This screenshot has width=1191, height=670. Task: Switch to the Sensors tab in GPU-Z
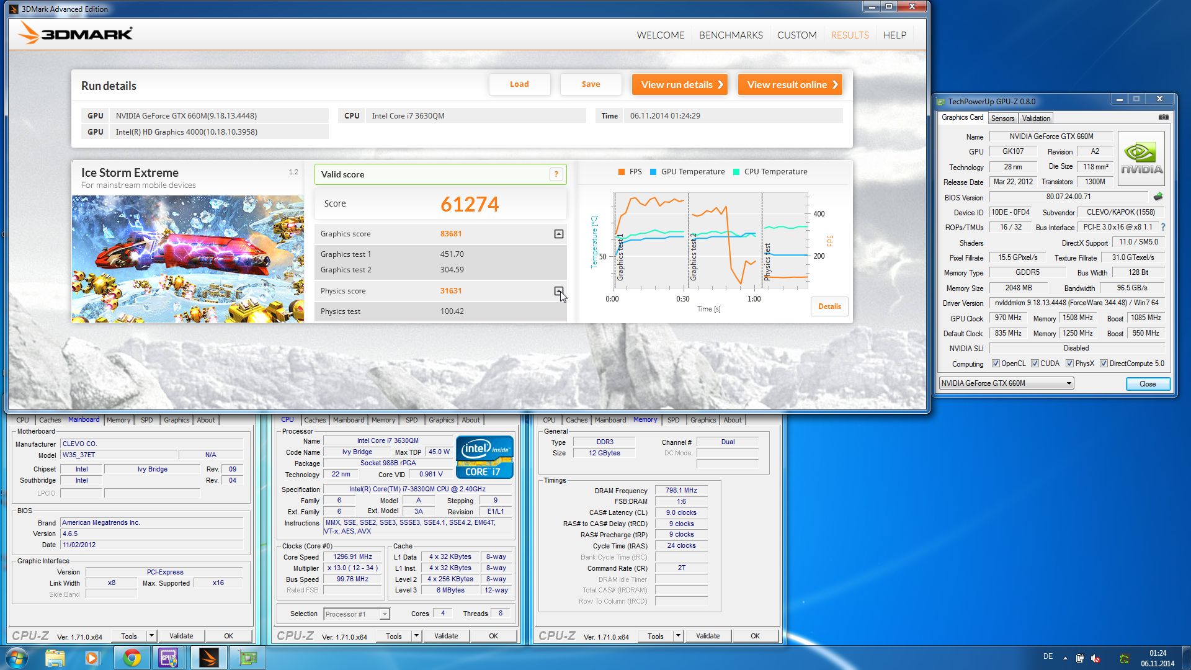tap(1002, 118)
